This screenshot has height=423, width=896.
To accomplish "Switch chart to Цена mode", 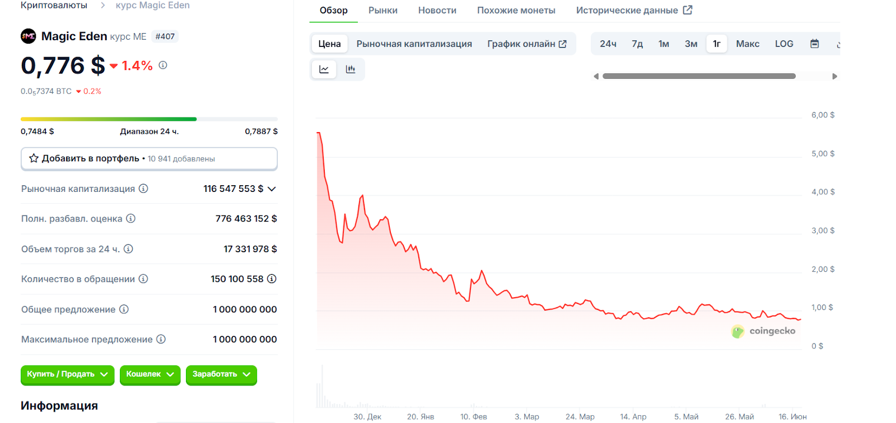I will coord(329,44).
